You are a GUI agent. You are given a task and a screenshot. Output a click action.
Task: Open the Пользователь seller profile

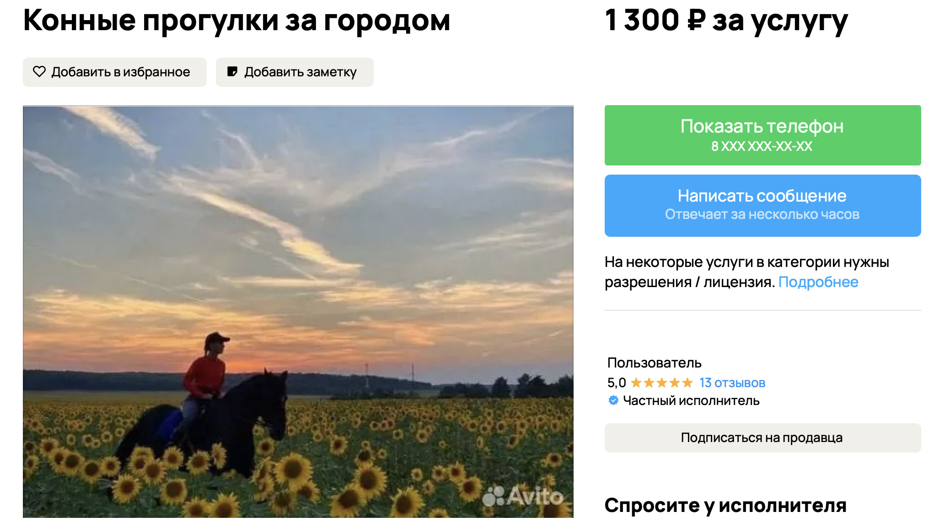(654, 363)
